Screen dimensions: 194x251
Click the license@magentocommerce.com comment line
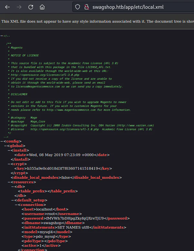(65, 86)
